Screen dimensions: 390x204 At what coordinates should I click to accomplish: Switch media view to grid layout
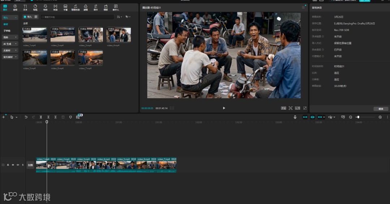(36, 17)
